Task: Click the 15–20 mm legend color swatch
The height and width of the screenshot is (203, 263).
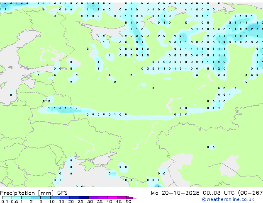Action: click(65, 198)
